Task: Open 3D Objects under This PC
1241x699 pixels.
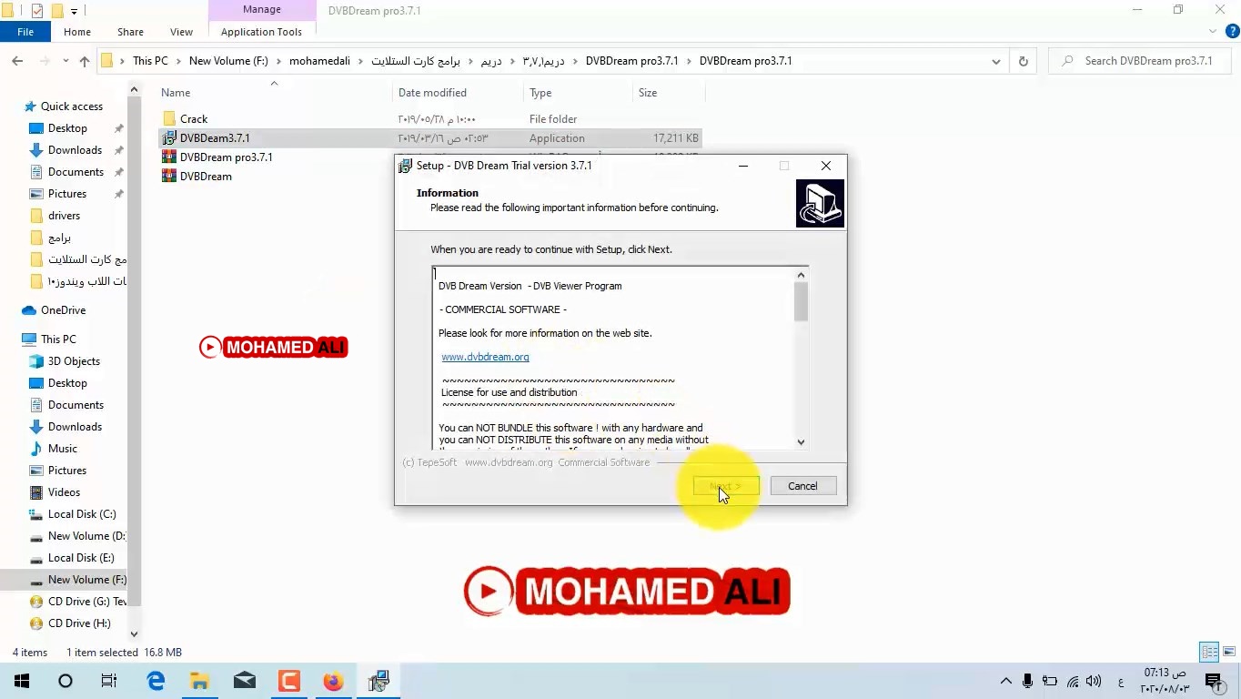Action: [x=74, y=361]
